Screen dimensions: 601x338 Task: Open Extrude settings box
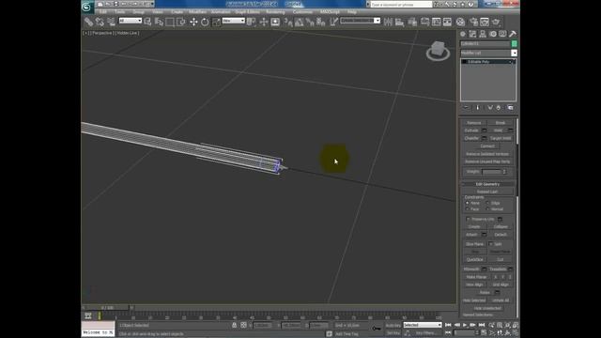click(x=485, y=131)
